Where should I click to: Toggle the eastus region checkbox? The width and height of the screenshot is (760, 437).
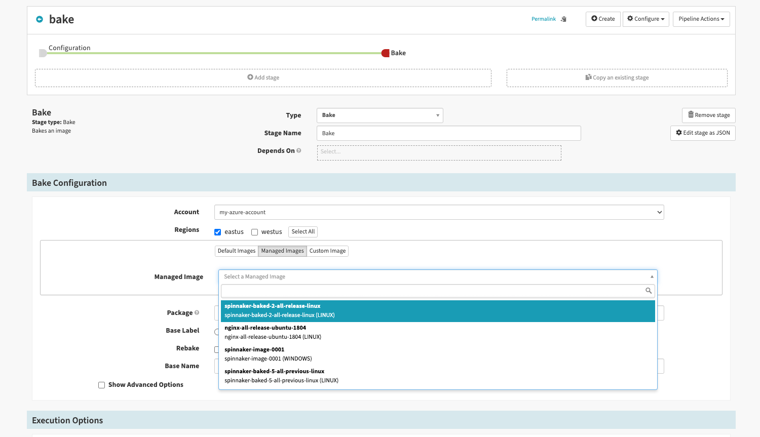218,232
